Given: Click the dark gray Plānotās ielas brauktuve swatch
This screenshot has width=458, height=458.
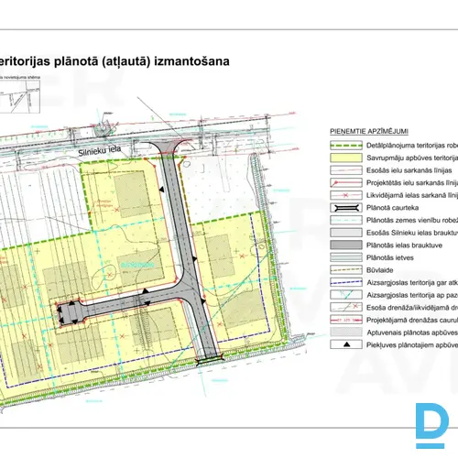Looking at the screenshot, I should [x=346, y=245].
